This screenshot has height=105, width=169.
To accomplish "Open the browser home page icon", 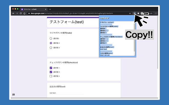I will click(x=25, y=13).
